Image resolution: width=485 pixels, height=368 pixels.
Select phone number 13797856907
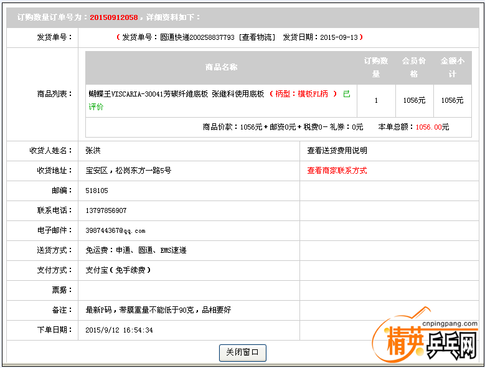click(x=106, y=210)
